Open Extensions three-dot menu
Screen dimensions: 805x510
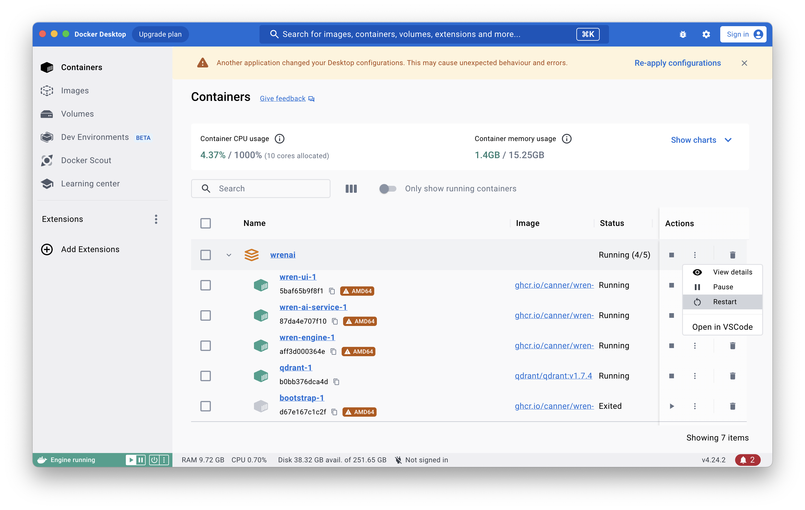(x=156, y=219)
